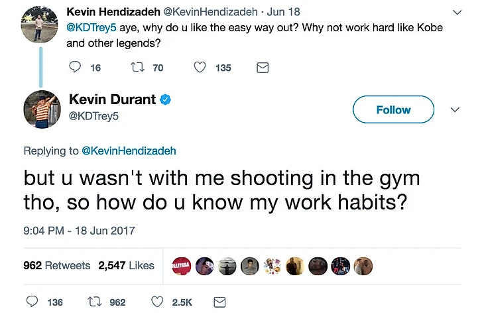Open the verified badge next to Kevin Durant
This screenshot has height=317, width=484.
click(166, 100)
